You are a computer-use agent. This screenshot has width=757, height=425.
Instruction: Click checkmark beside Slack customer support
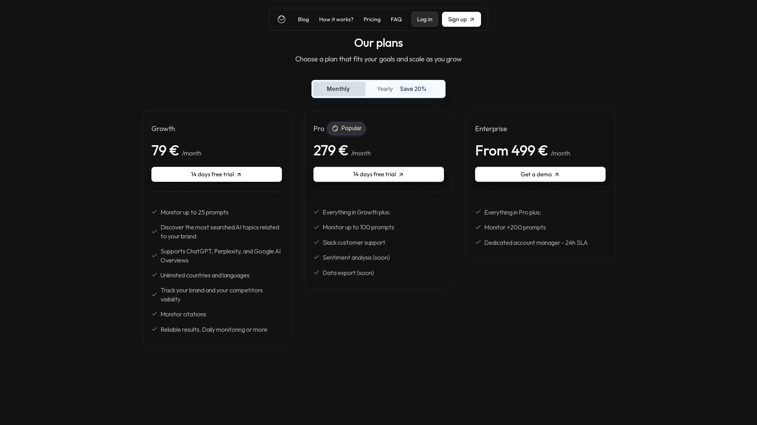click(x=316, y=242)
